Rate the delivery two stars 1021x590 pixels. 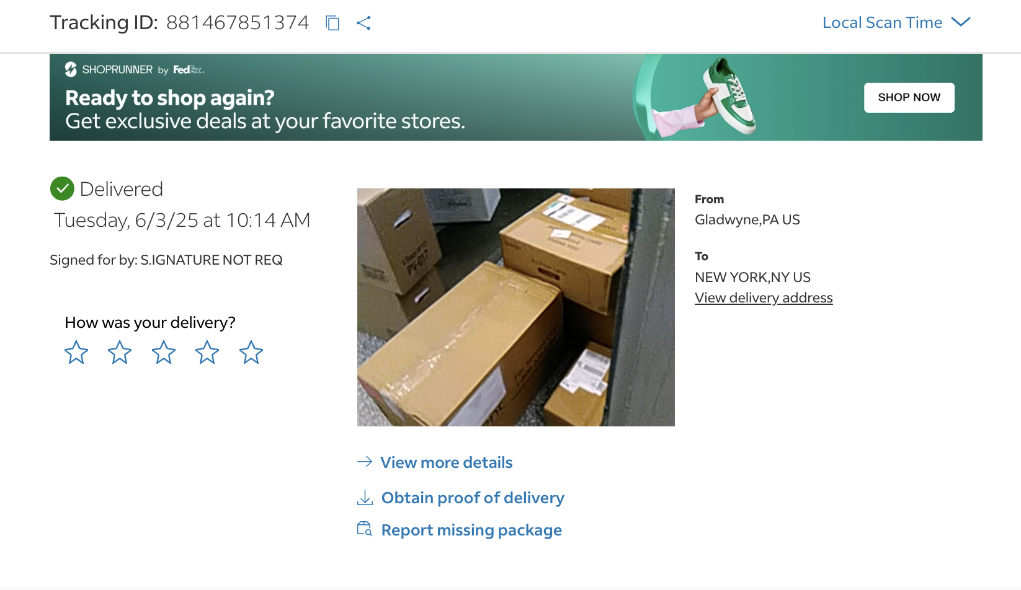(120, 352)
